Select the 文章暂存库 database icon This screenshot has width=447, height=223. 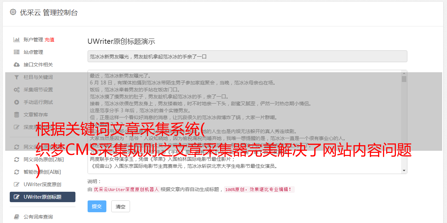tap(16, 115)
